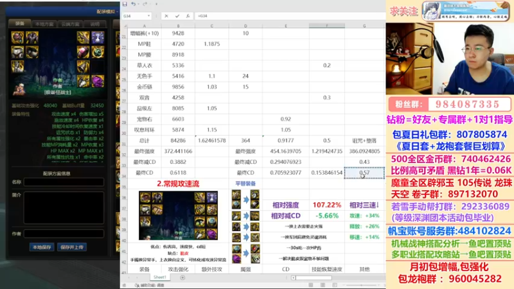Click the 平替装备 heading cell
The image size is (514, 289).
click(245, 184)
